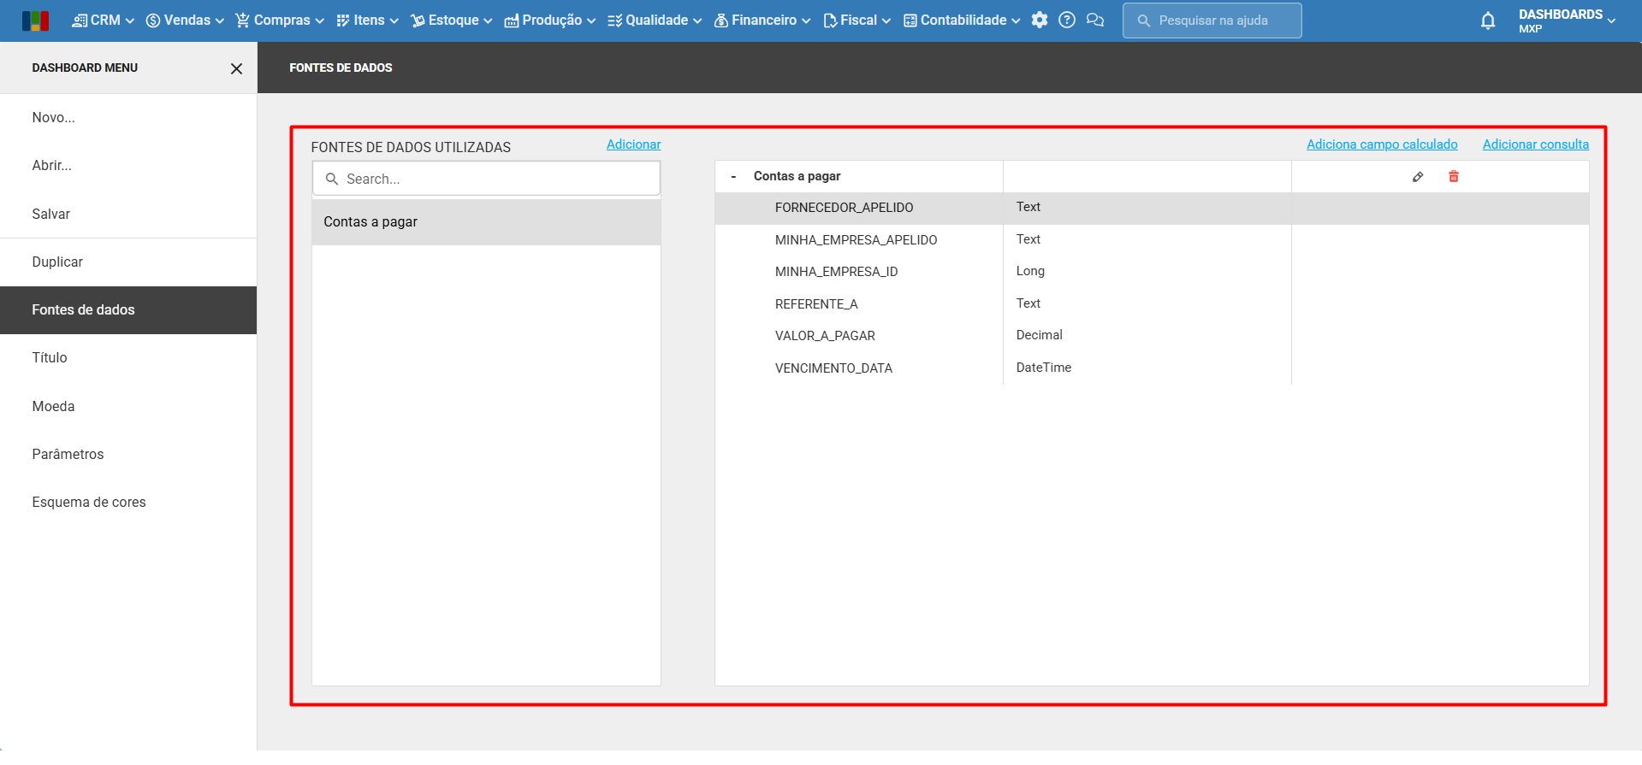Click the Adicionar link for data sources
This screenshot has width=1642, height=765.
click(633, 144)
